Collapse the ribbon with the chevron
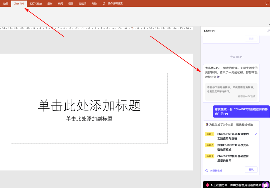The image size is (270, 188). [269, 25]
